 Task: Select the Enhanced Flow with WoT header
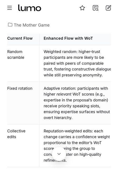tap(68, 38)
